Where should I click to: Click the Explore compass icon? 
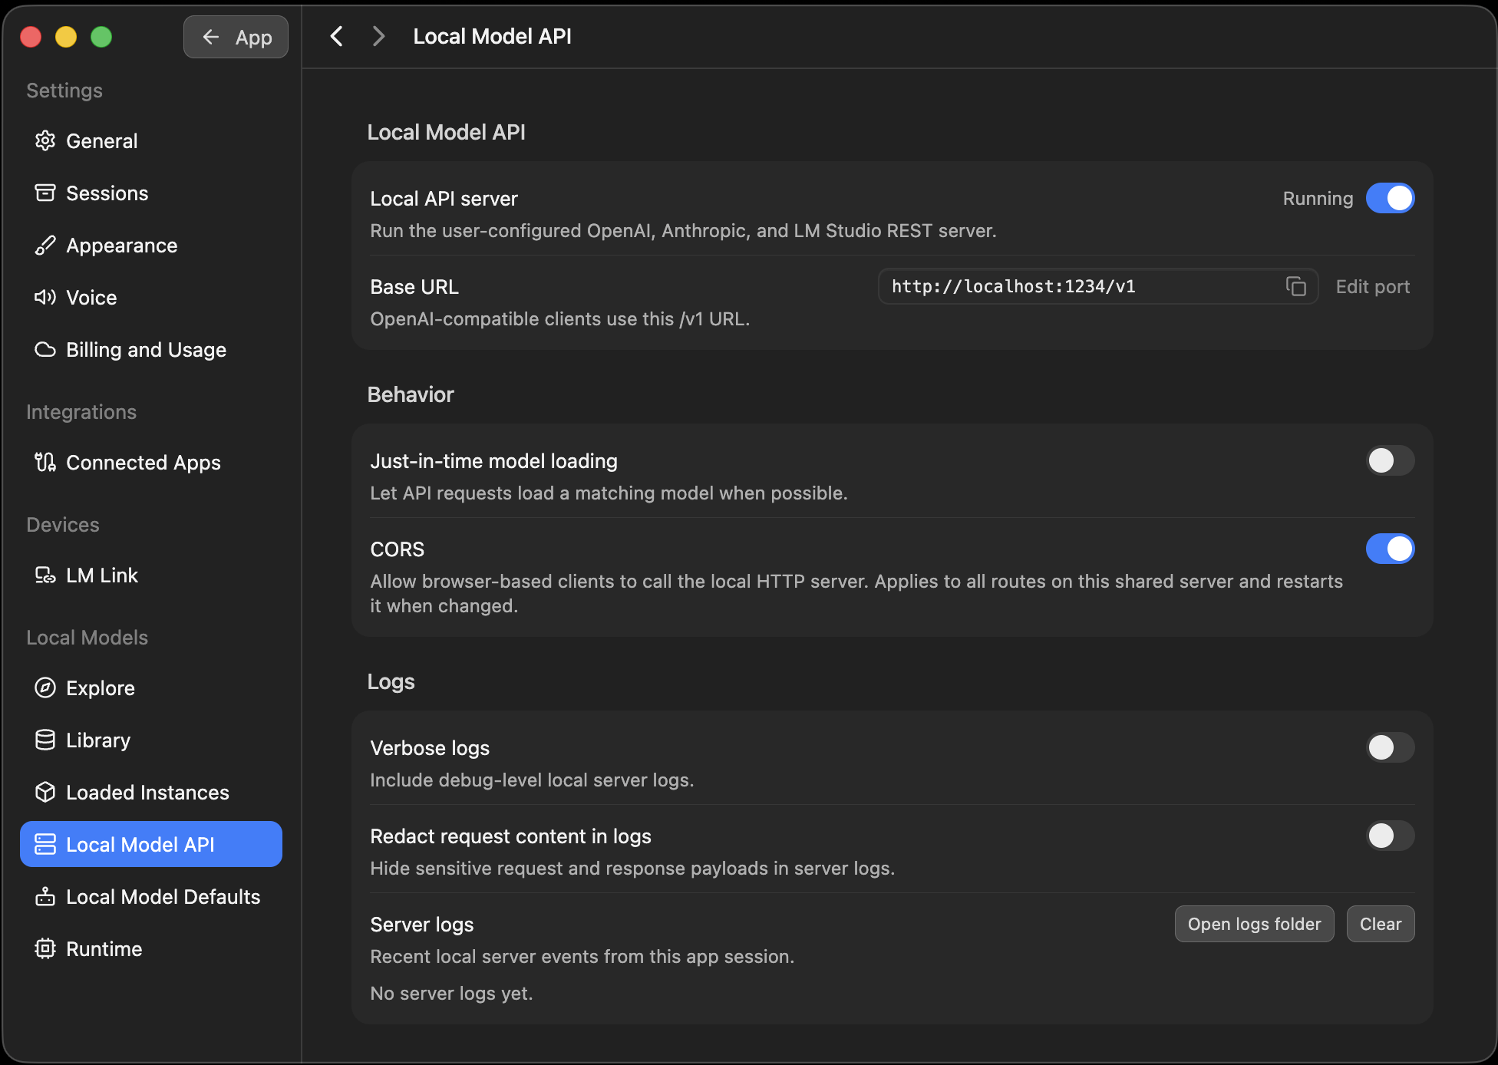click(x=45, y=687)
